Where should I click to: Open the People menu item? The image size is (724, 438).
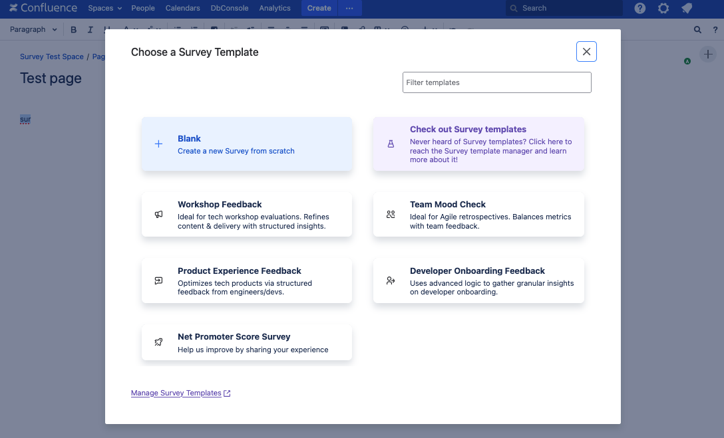[143, 8]
